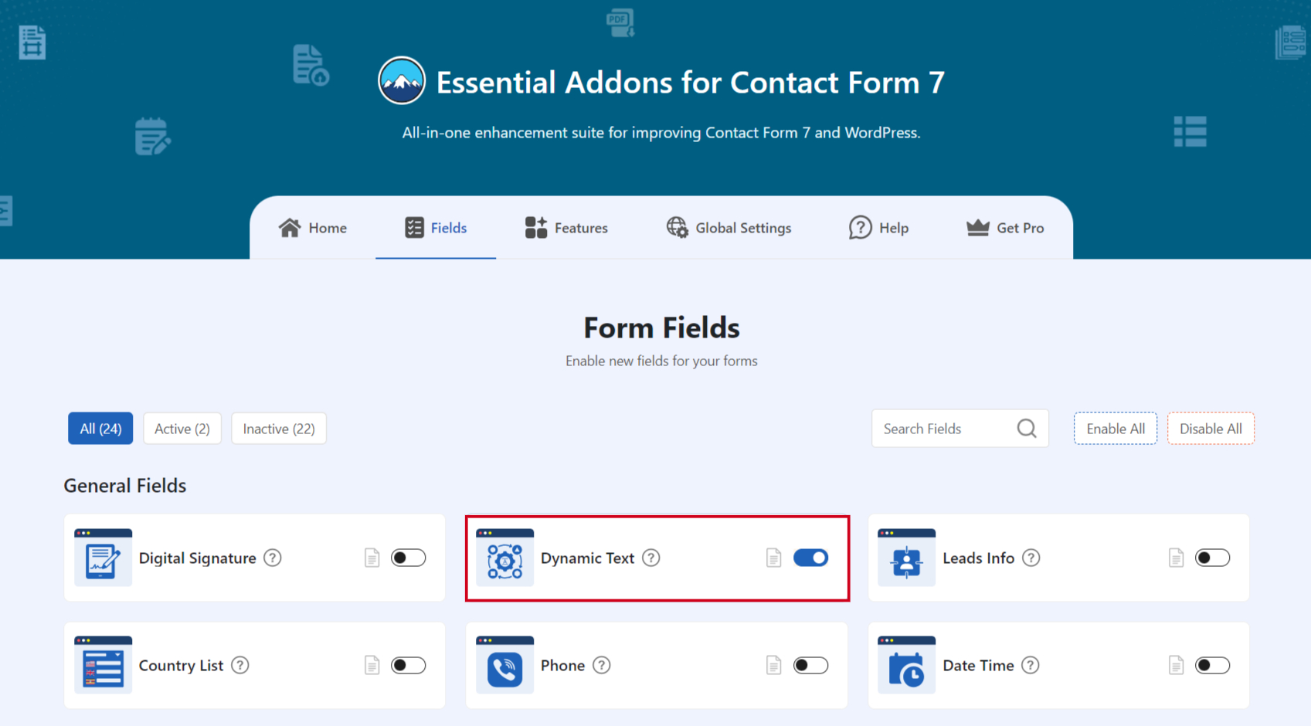
Task: Enable the Phone toggle
Action: click(x=810, y=665)
